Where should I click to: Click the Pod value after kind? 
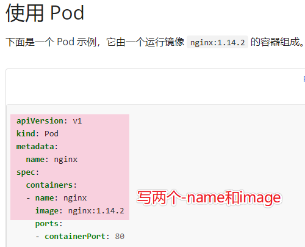click(x=51, y=134)
